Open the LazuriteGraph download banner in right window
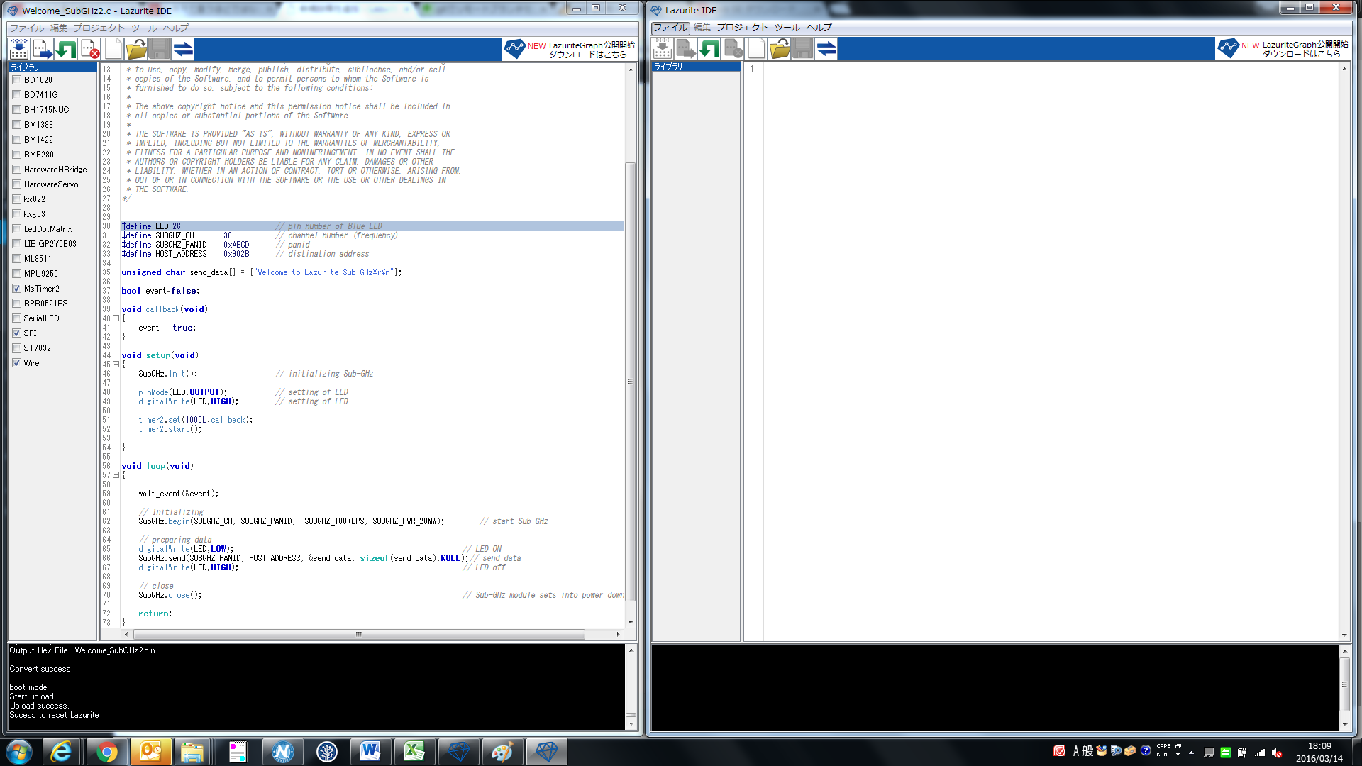The height and width of the screenshot is (766, 1362). (1283, 48)
